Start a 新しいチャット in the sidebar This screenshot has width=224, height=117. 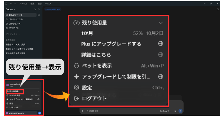pyautogui.click(x=21, y=15)
